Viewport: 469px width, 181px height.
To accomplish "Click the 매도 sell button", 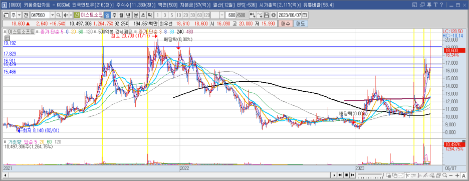I will pyautogui.click(x=300, y=24).
